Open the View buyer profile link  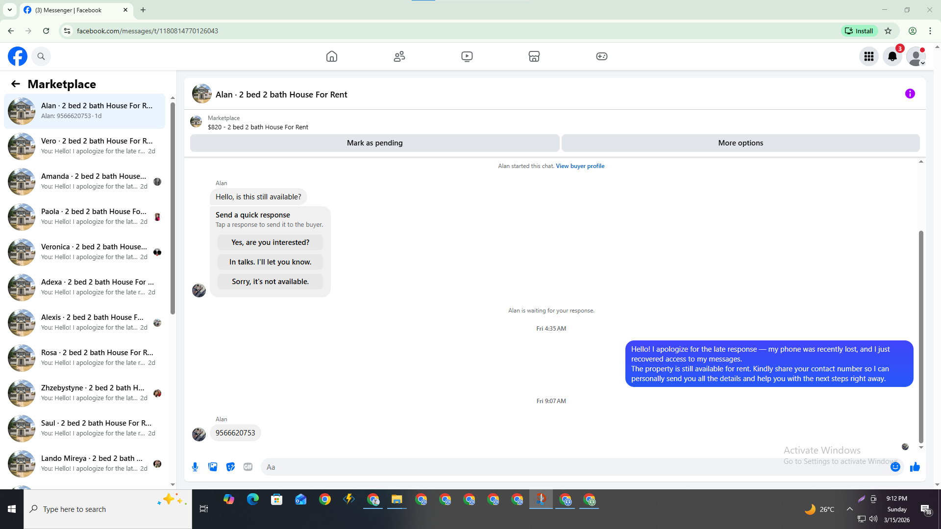(580, 166)
